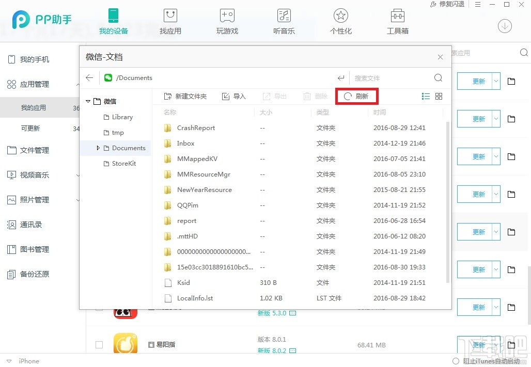Switch file listing to list view icon
The height and width of the screenshot is (367, 531).
pyautogui.click(x=426, y=96)
